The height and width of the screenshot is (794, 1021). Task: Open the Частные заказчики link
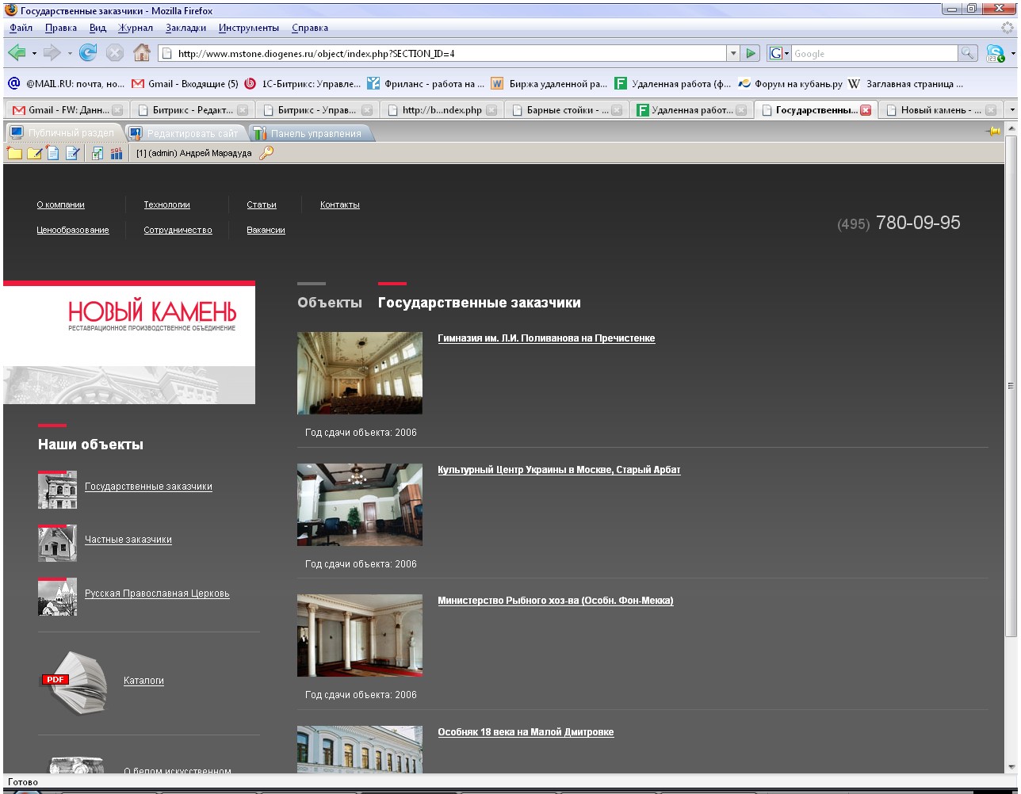[x=128, y=540]
